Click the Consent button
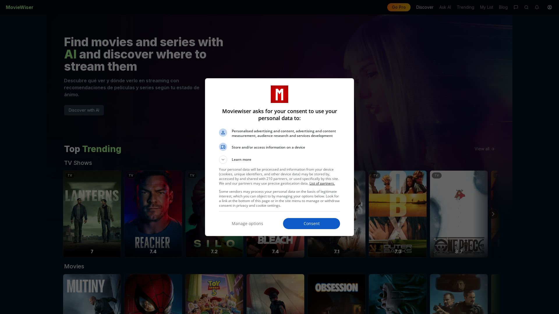 (312, 224)
